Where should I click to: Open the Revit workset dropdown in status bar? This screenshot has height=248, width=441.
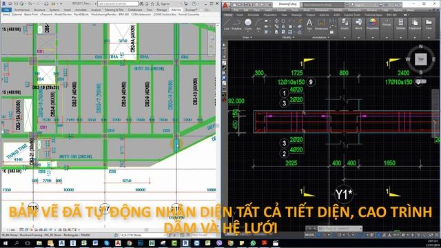coord(143,235)
